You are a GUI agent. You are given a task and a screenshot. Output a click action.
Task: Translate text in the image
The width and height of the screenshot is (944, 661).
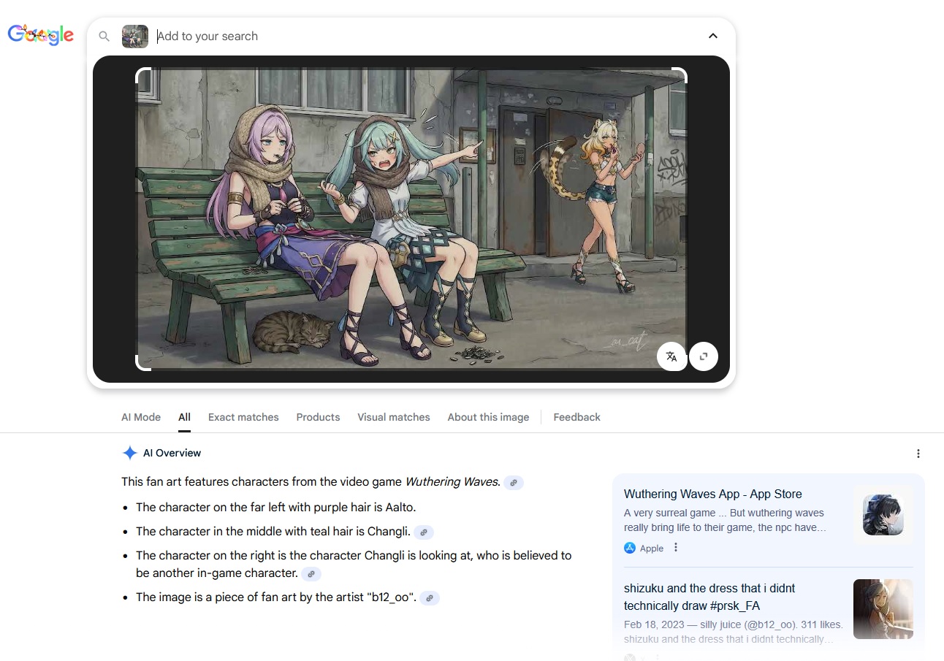tap(671, 356)
